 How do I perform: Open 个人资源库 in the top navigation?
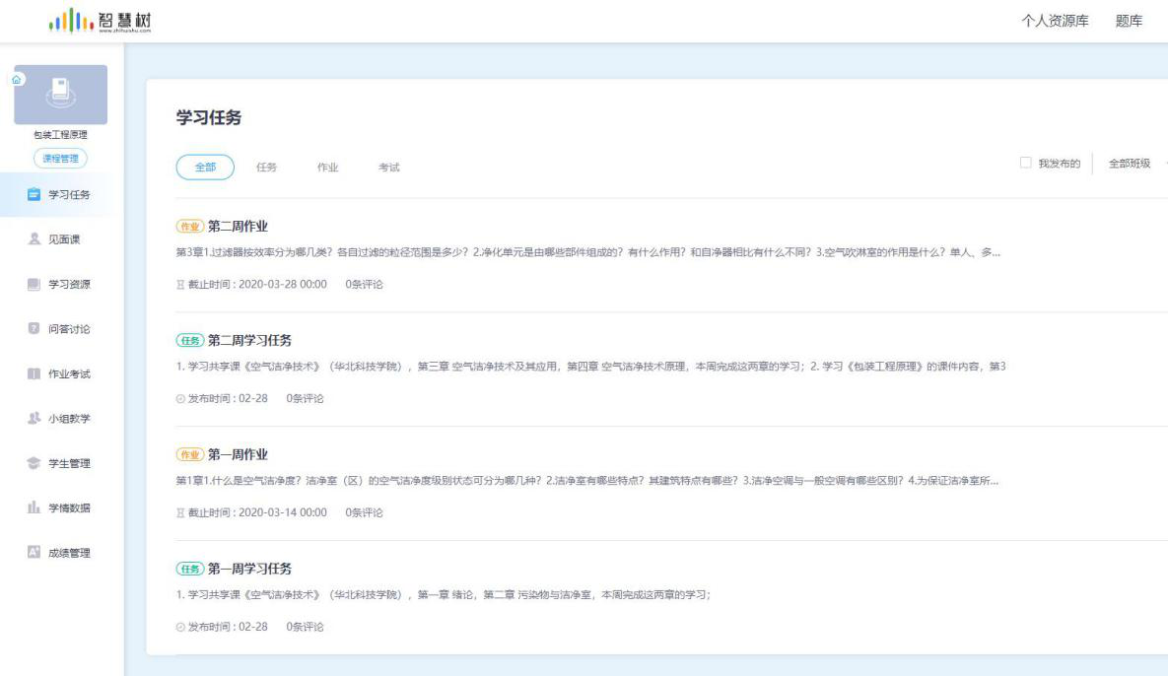(1055, 23)
